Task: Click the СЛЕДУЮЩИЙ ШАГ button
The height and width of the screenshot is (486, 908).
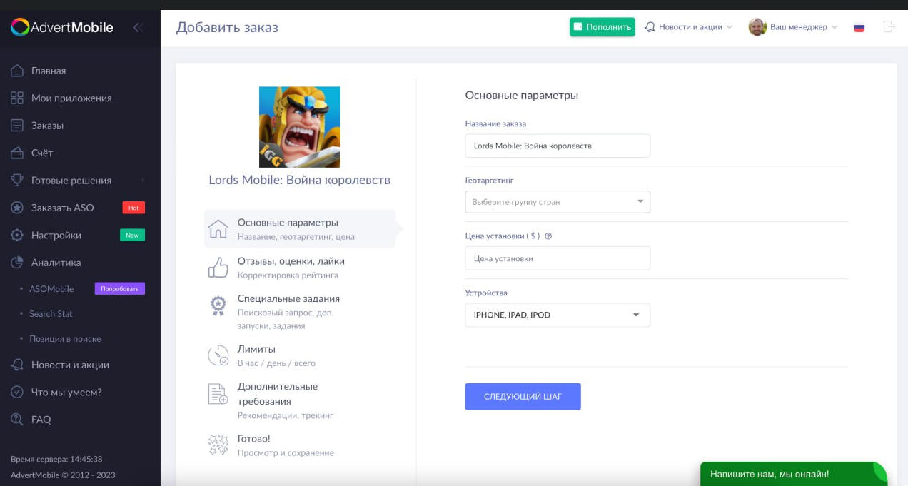Action: [523, 396]
